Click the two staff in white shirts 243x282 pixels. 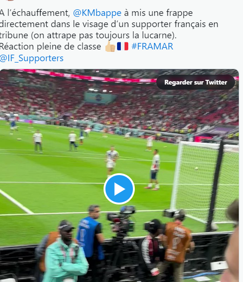[x=56, y=141]
